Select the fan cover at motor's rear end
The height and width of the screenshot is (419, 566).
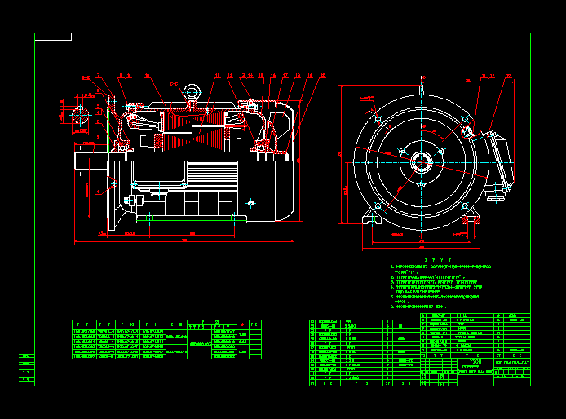[x=285, y=161]
